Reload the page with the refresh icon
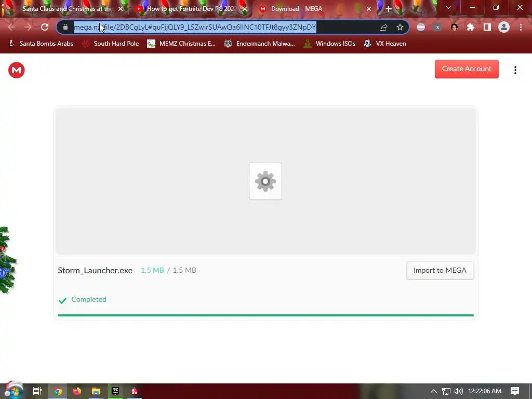Image resolution: width=532 pixels, height=399 pixels. (x=45, y=27)
